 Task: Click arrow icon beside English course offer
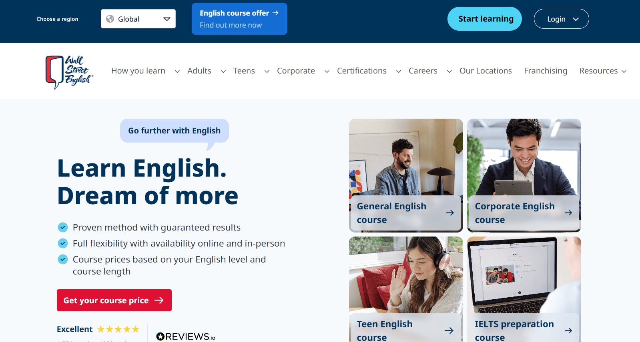[x=275, y=13]
